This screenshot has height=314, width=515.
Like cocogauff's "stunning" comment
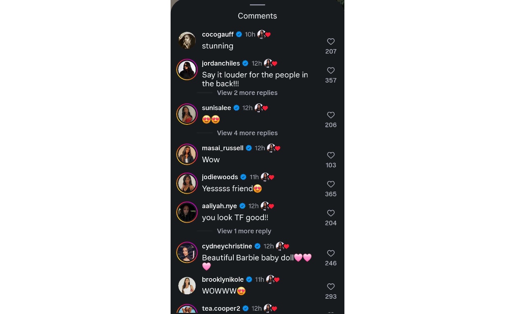331,41
